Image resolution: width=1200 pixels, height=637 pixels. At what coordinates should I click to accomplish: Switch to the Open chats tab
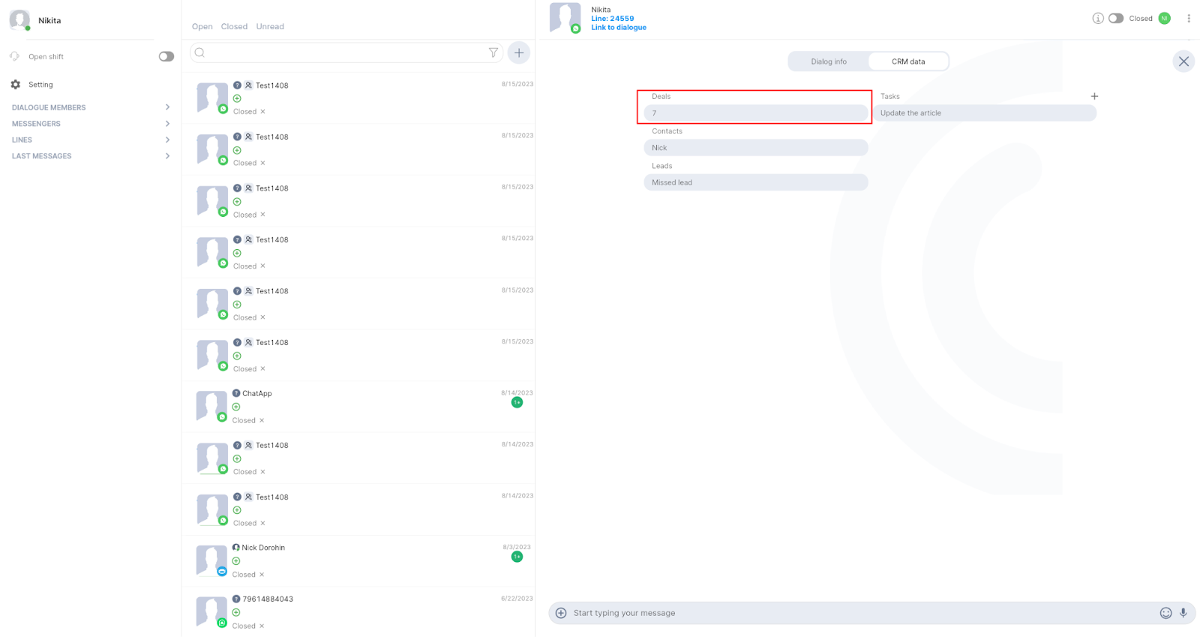[202, 26]
